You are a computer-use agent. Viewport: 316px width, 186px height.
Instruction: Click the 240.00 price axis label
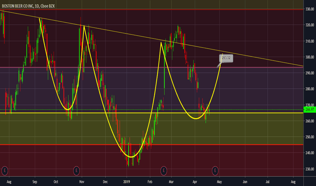tap(310, 153)
